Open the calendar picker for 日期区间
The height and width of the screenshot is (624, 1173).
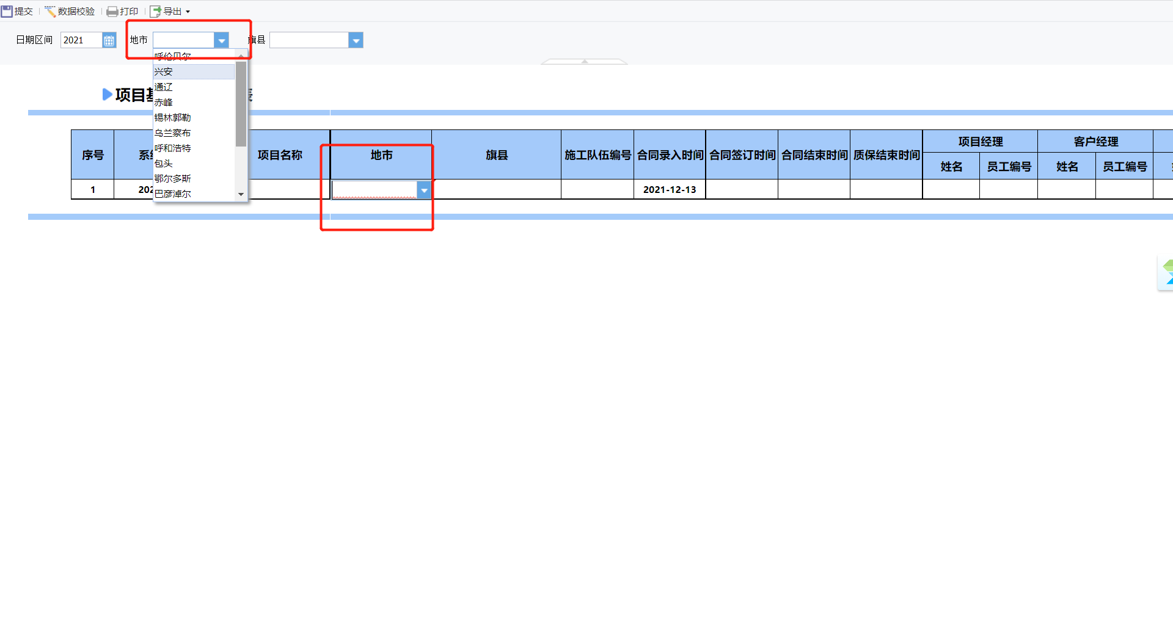(109, 40)
